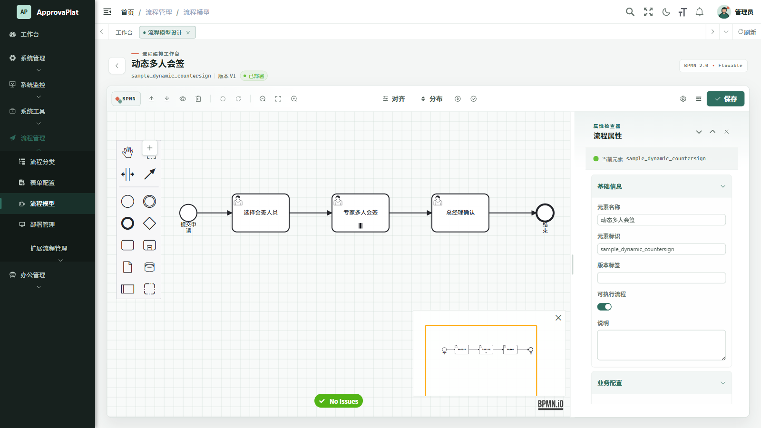The height and width of the screenshot is (428, 761).
Task: Pick the task rectangle from the palette
Action: (x=127, y=245)
